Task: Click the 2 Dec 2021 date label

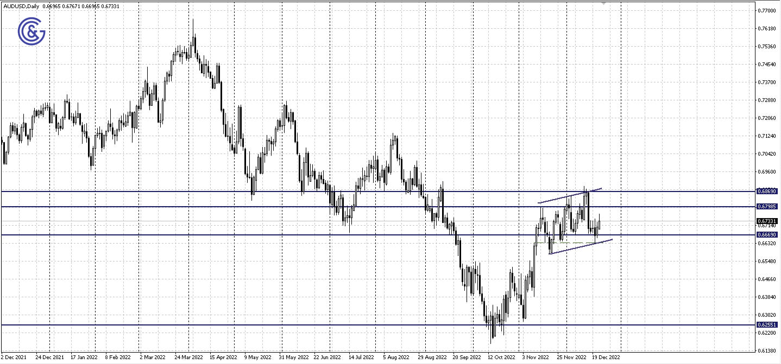Action: (15, 358)
